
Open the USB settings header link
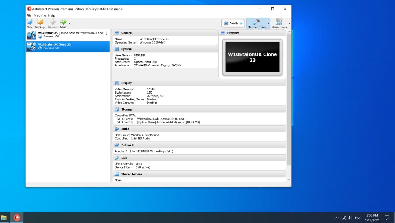(x=124, y=158)
